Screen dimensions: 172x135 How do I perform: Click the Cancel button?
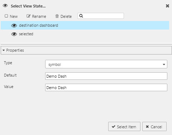154,126
